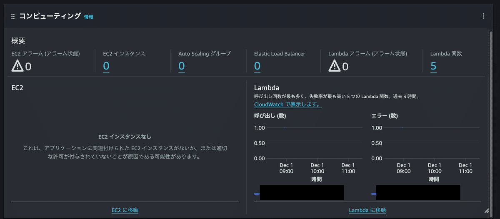Click the EC2 section heading

point(17,88)
